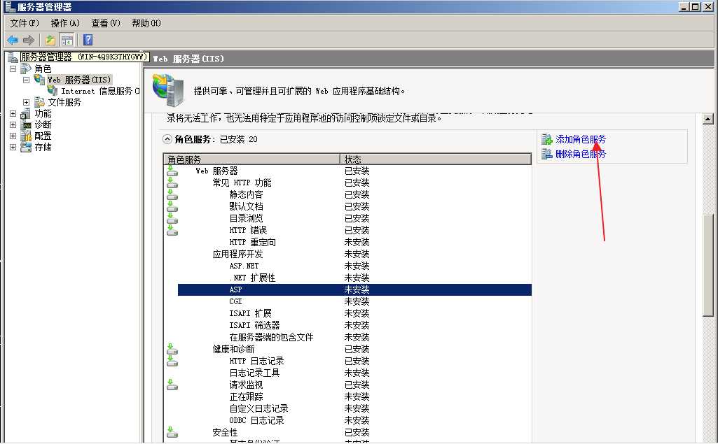
Task: Click installed icon beside 静态内容 row
Action: (x=172, y=195)
